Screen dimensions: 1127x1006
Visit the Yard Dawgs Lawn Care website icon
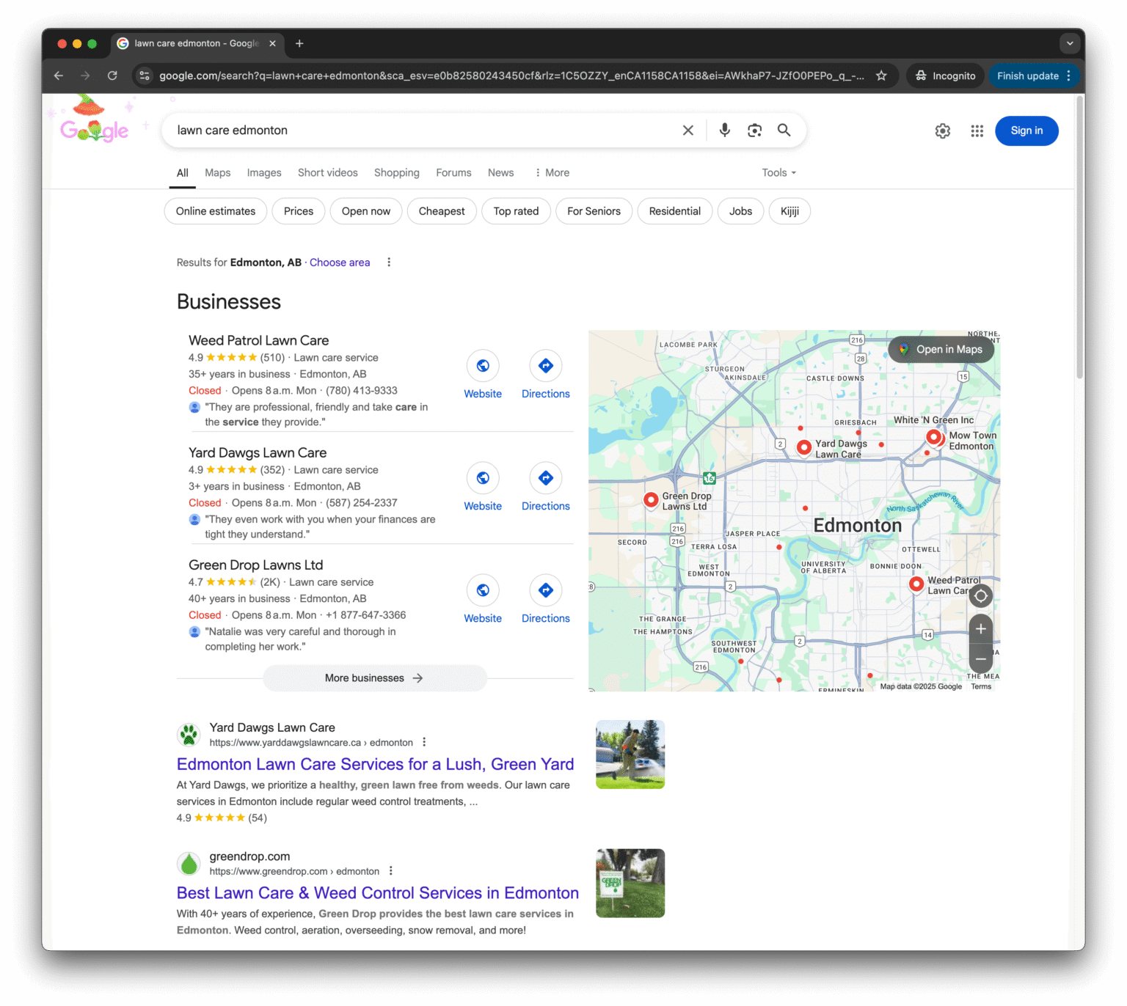point(483,478)
